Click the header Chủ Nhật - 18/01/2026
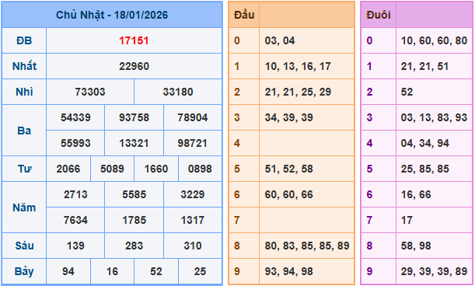Screen dimensions: 475x286 pyautogui.click(x=112, y=15)
